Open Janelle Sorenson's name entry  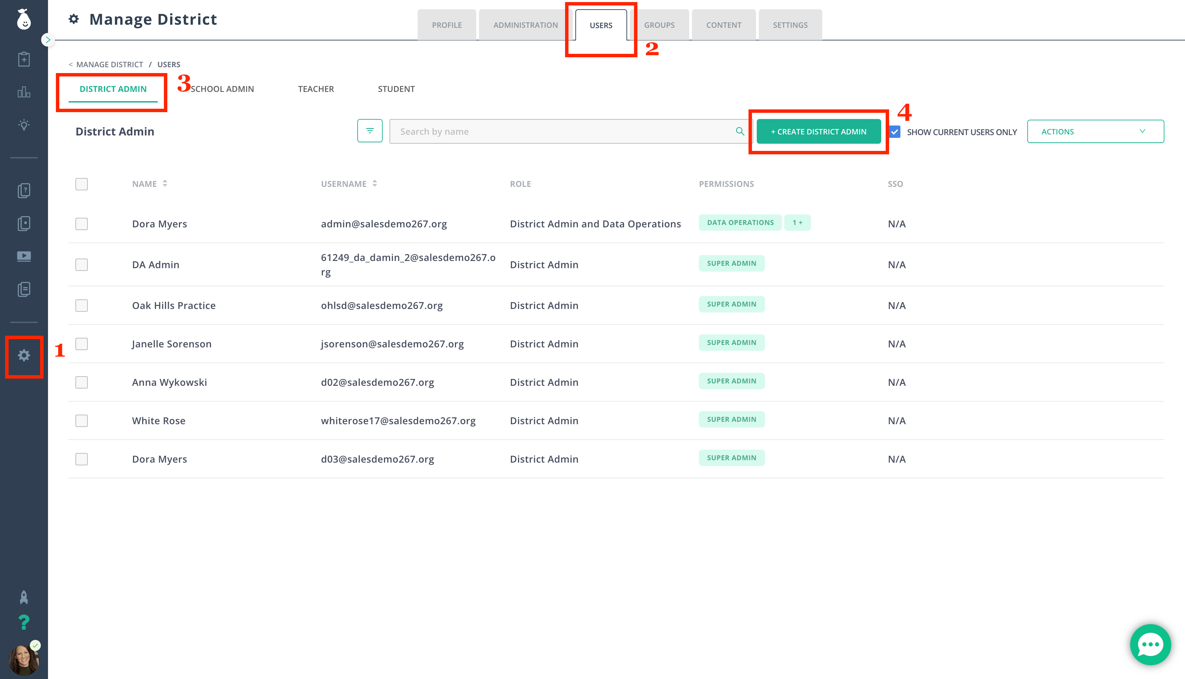(x=171, y=344)
